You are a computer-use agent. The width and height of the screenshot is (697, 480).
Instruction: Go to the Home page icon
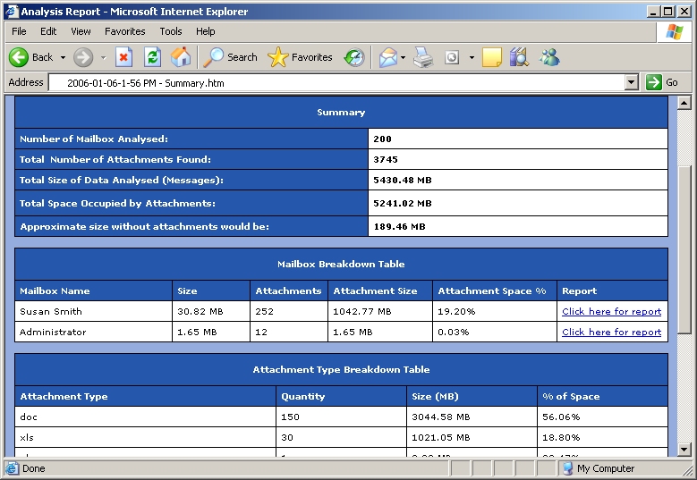[181, 57]
